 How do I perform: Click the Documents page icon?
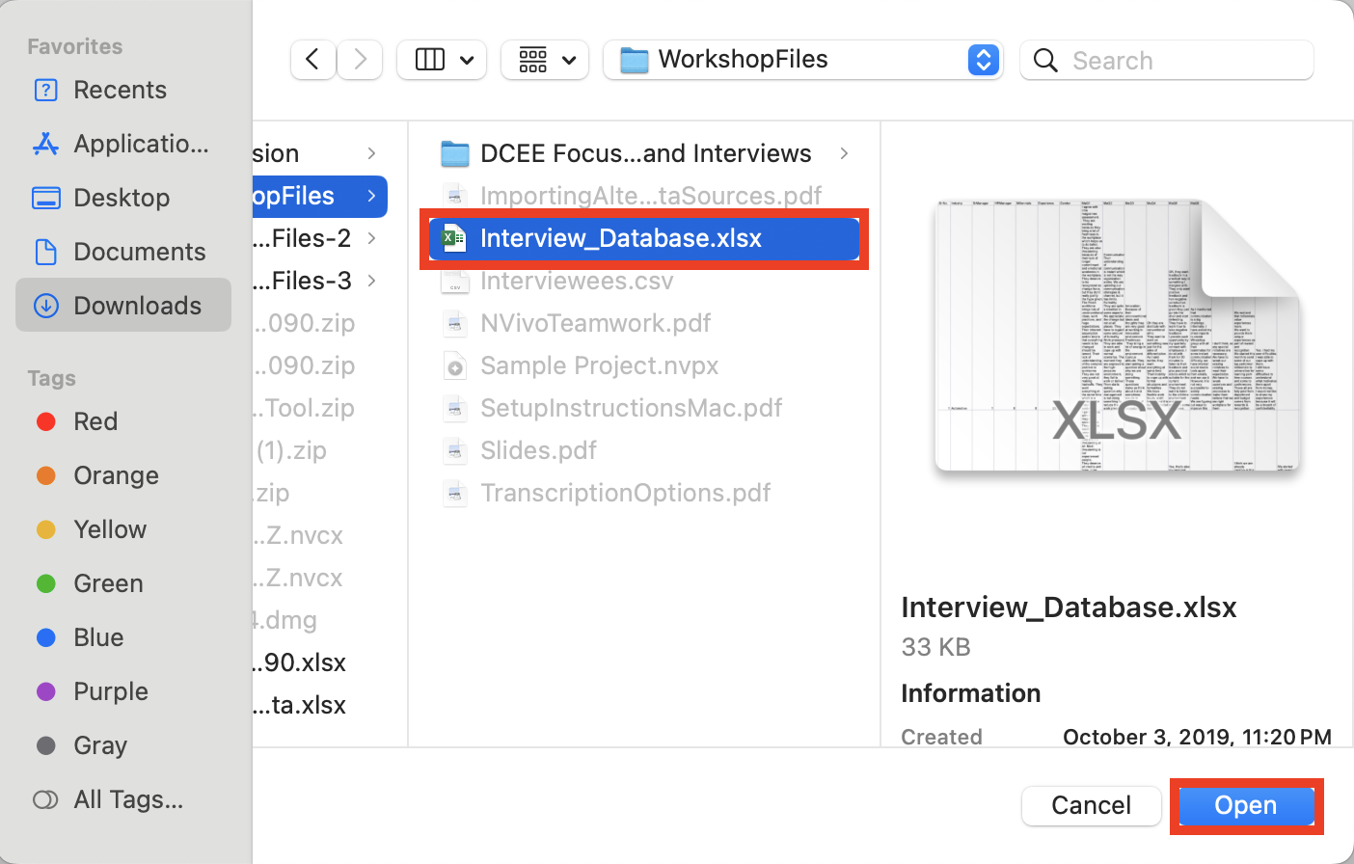pos(45,252)
